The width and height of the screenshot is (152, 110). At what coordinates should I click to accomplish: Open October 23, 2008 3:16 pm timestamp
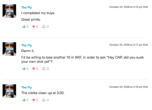click(126, 7)
